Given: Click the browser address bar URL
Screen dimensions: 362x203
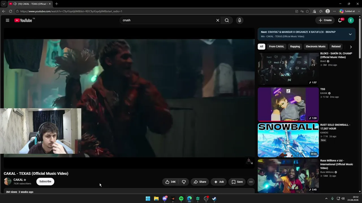Looking at the screenshot, I should (71, 11).
